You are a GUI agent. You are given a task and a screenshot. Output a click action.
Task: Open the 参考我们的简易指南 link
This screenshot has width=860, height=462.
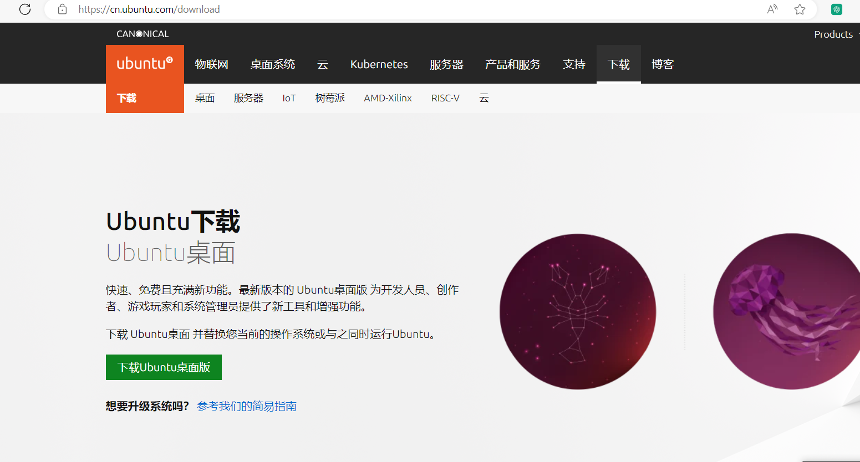tap(247, 406)
